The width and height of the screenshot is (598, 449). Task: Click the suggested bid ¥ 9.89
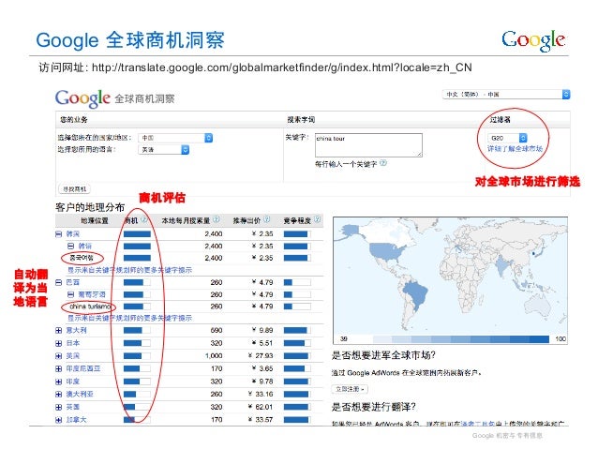coord(262,330)
